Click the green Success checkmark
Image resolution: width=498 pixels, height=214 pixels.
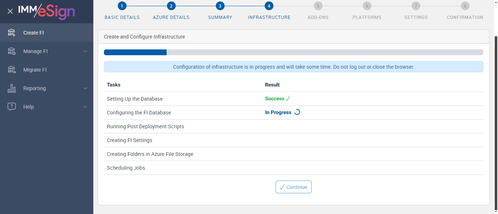[x=288, y=98]
